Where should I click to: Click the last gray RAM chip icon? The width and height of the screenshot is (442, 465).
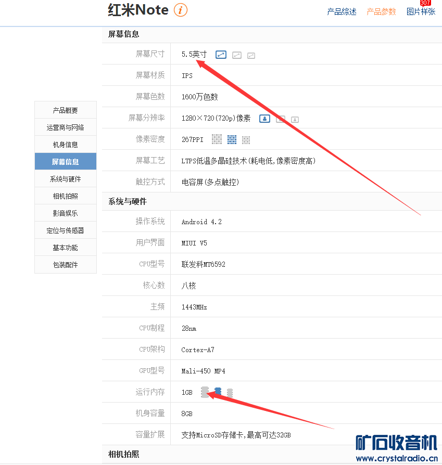click(230, 393)
